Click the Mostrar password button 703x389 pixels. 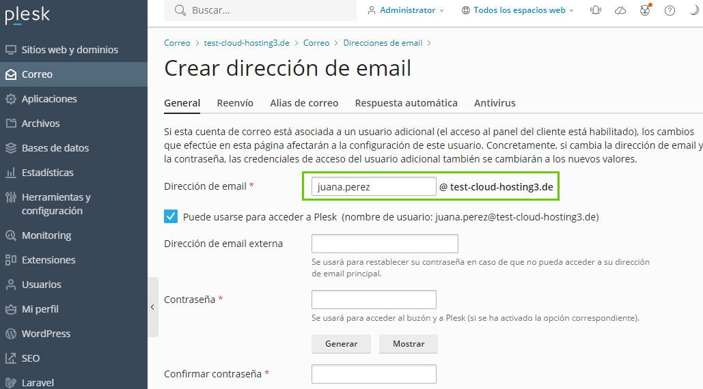(x=409, y=344)
